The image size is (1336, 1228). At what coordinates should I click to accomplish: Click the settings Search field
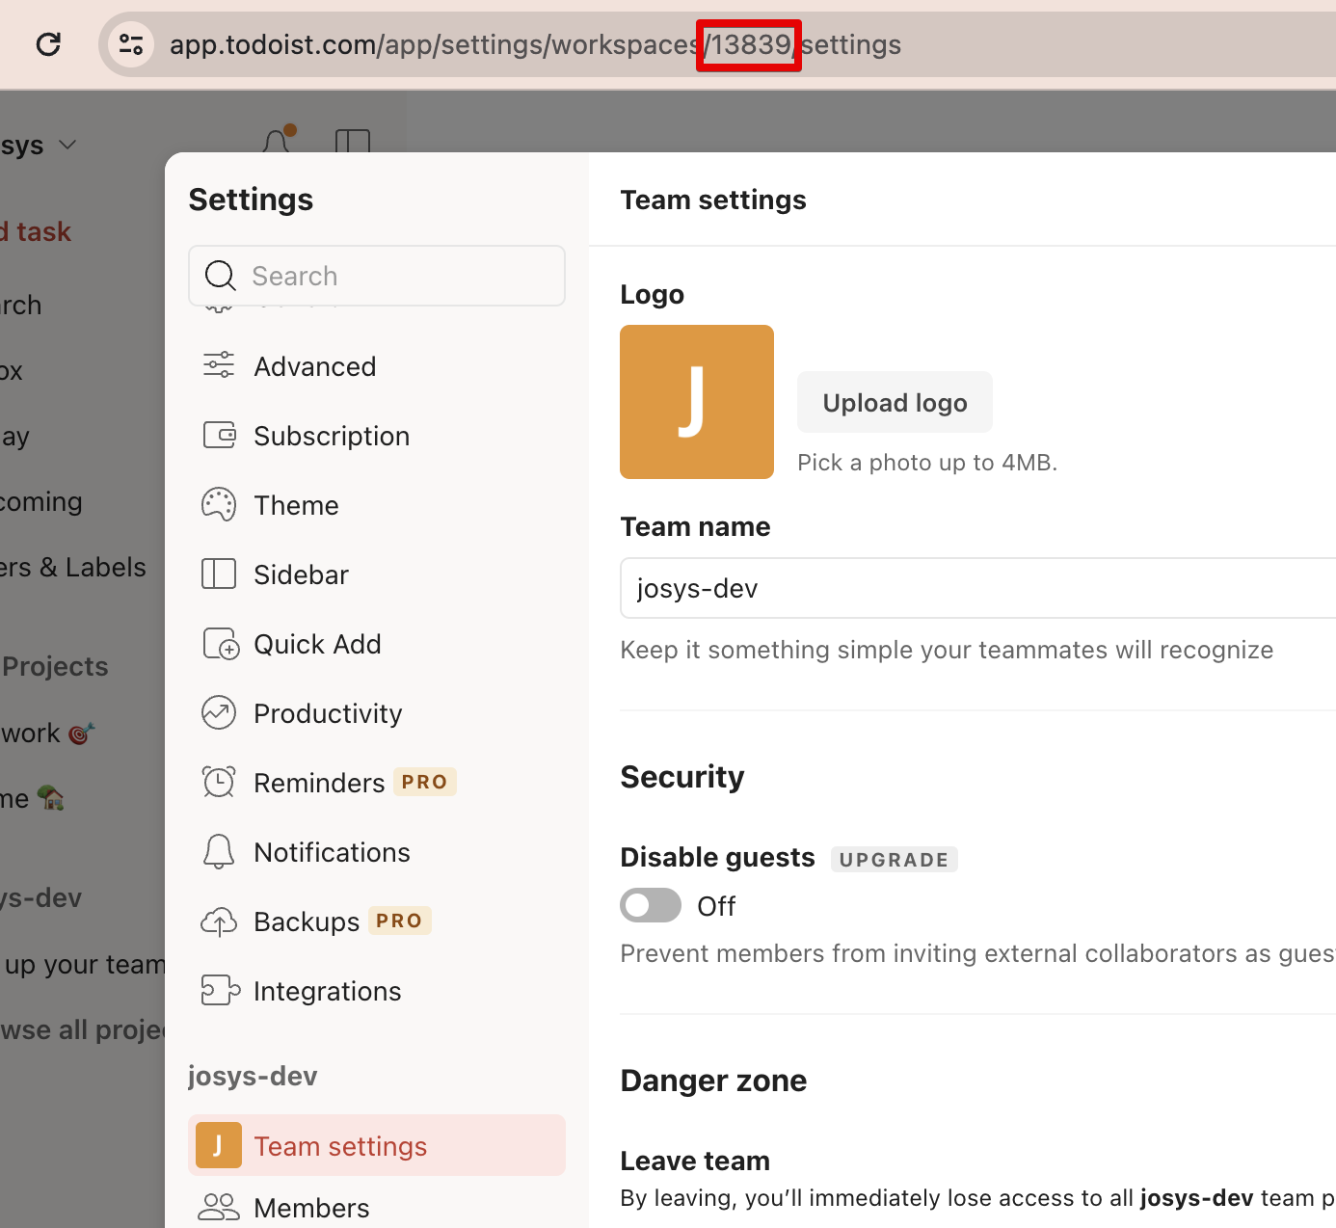pos(377,276)
